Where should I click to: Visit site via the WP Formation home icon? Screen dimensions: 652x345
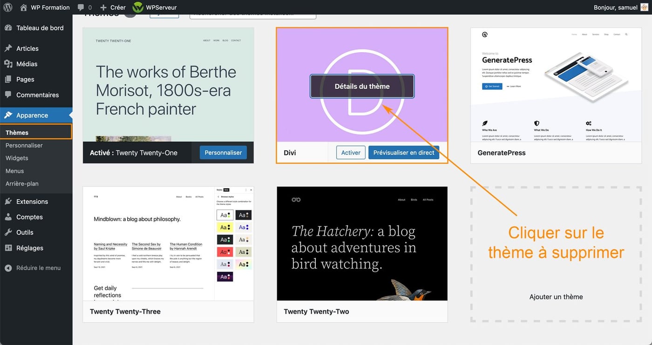[23, 7]
